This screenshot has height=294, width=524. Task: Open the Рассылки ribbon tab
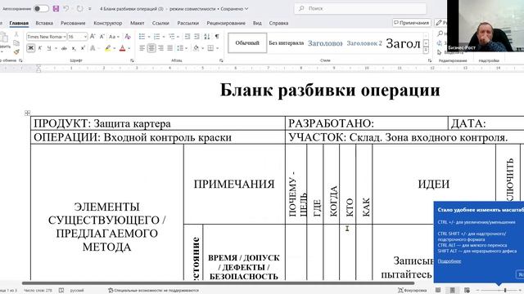(x=187, y=23)
